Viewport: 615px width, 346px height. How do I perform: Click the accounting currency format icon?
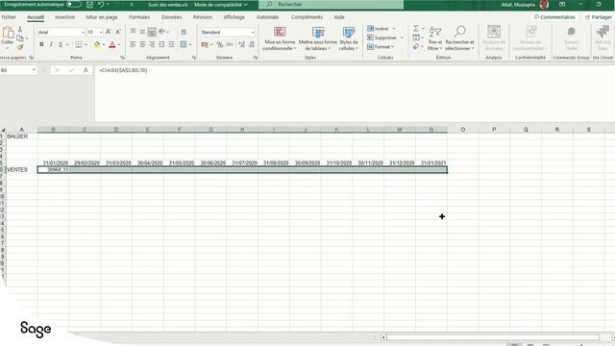click(205, 45)
